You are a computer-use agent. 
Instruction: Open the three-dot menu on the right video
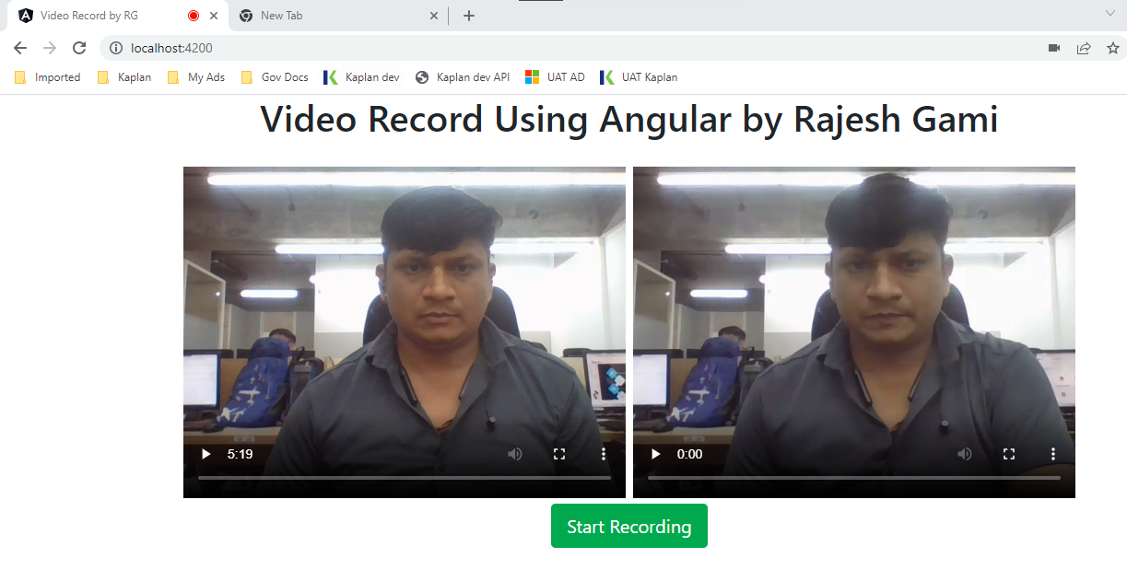point(1053,454)
